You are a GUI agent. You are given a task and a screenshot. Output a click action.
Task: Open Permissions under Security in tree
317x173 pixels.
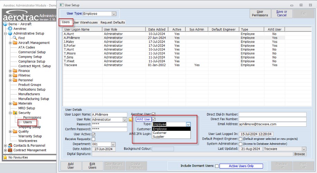[32, 118]
